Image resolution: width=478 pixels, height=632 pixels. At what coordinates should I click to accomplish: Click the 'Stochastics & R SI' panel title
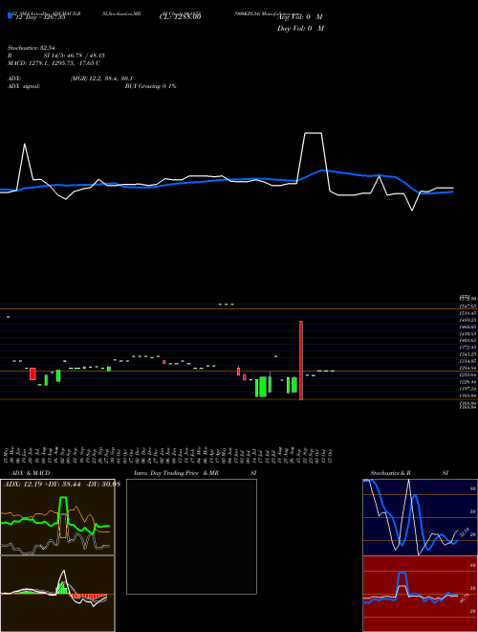click(x=409, y=473)
